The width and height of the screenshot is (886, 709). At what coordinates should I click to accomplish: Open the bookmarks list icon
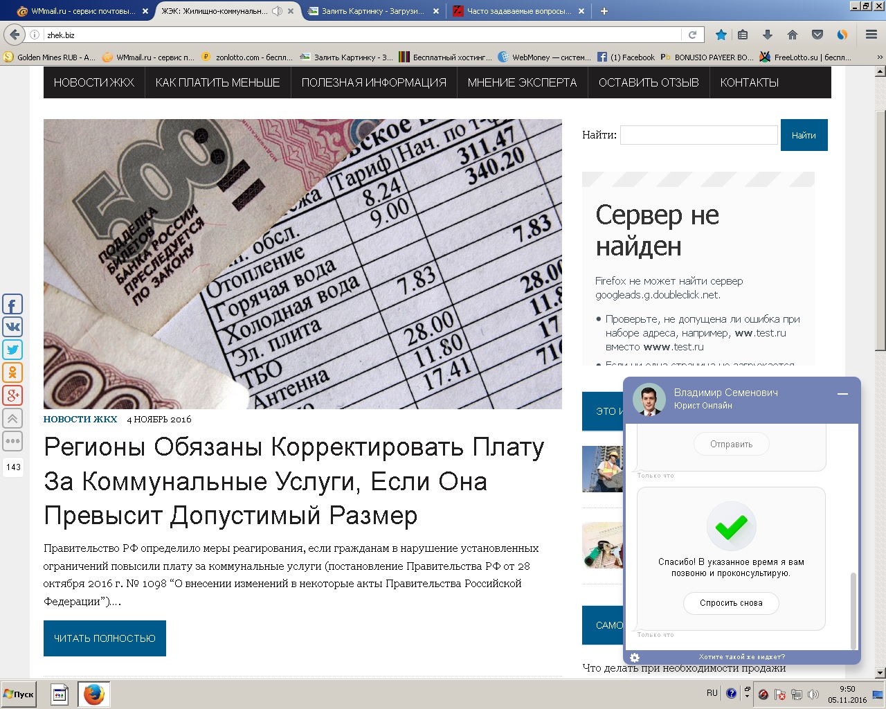[x=743, y=35]
